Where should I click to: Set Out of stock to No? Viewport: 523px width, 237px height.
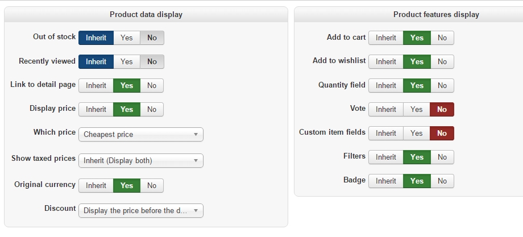pyautogui.click(x=152, y=38)
